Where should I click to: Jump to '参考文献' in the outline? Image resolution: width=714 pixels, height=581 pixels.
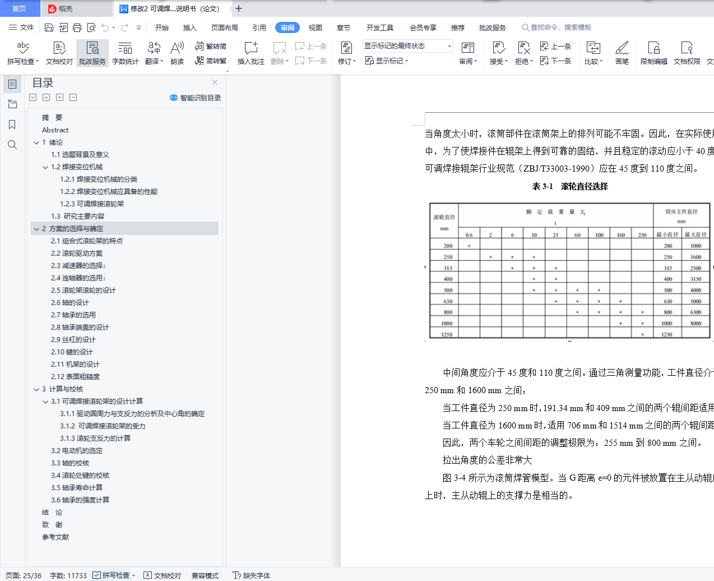(x=55, y=537)
